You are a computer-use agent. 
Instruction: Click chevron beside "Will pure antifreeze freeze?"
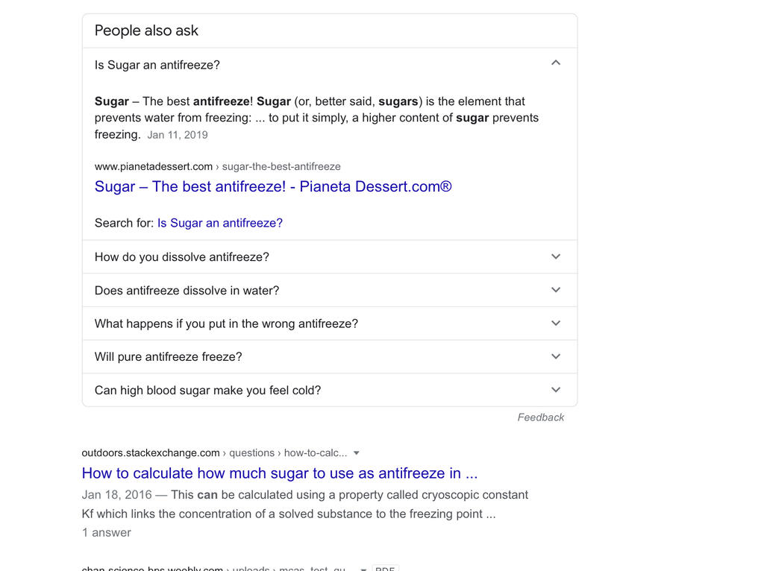(x=555, y=356)
